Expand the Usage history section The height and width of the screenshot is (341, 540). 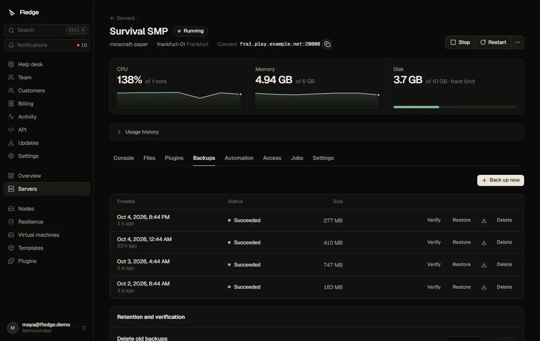coord(316,132)
